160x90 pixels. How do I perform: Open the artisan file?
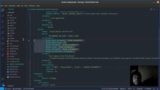(12, 56)
